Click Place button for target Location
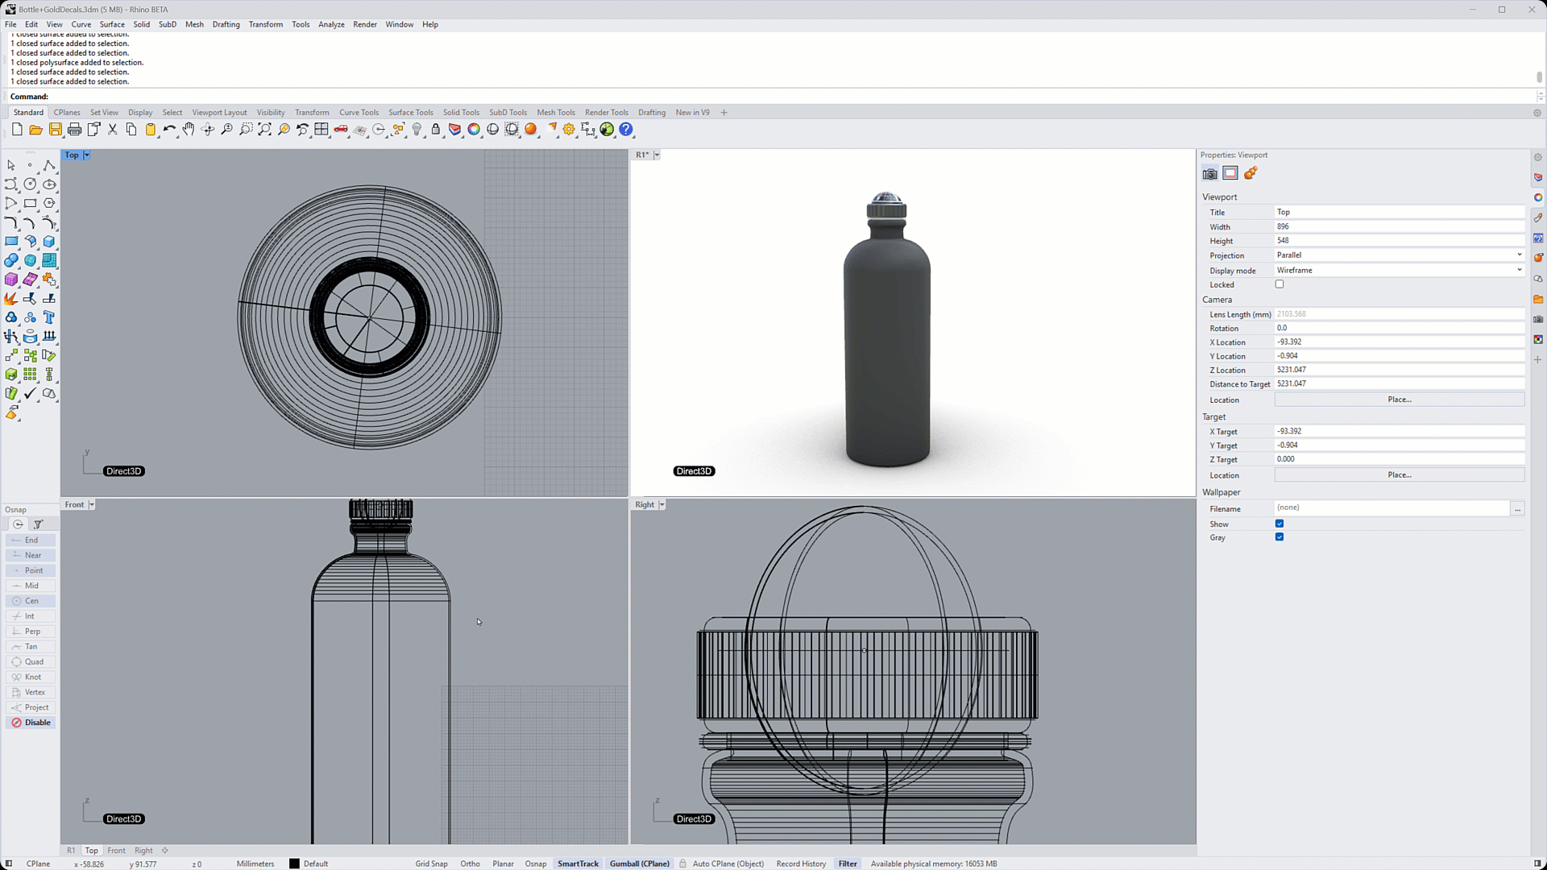This screenshot has width=1547, height=870. click(x=1400, y=475)
